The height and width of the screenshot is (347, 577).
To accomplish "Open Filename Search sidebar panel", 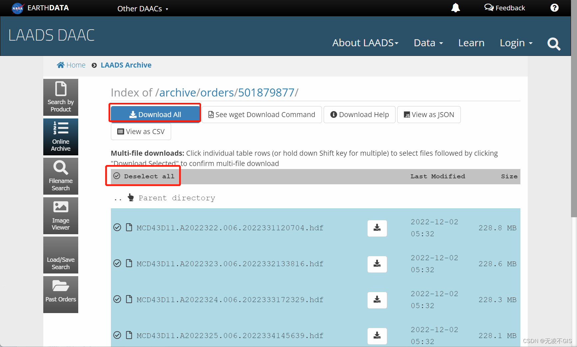I will 61,176.
